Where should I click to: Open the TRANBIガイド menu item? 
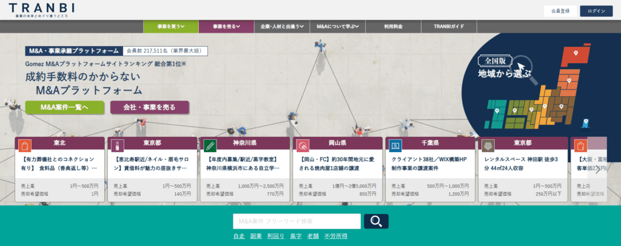pyautogui.click(x=449, y=27)
